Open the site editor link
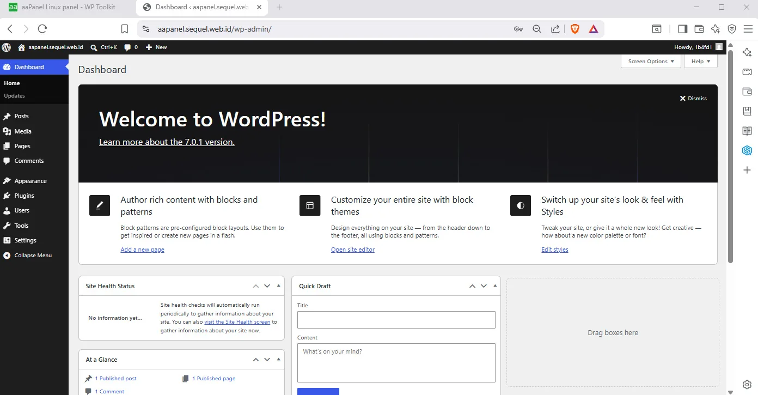758x395 pixels. pyautogui.click(x=353, y=250)
